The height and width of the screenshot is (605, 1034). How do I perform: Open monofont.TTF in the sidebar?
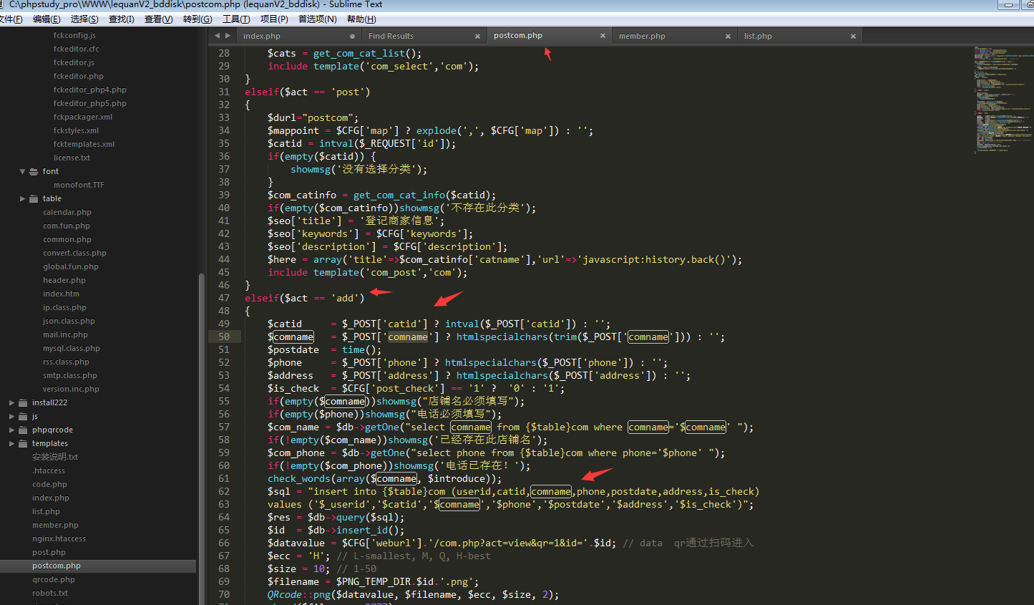point(79,185)
